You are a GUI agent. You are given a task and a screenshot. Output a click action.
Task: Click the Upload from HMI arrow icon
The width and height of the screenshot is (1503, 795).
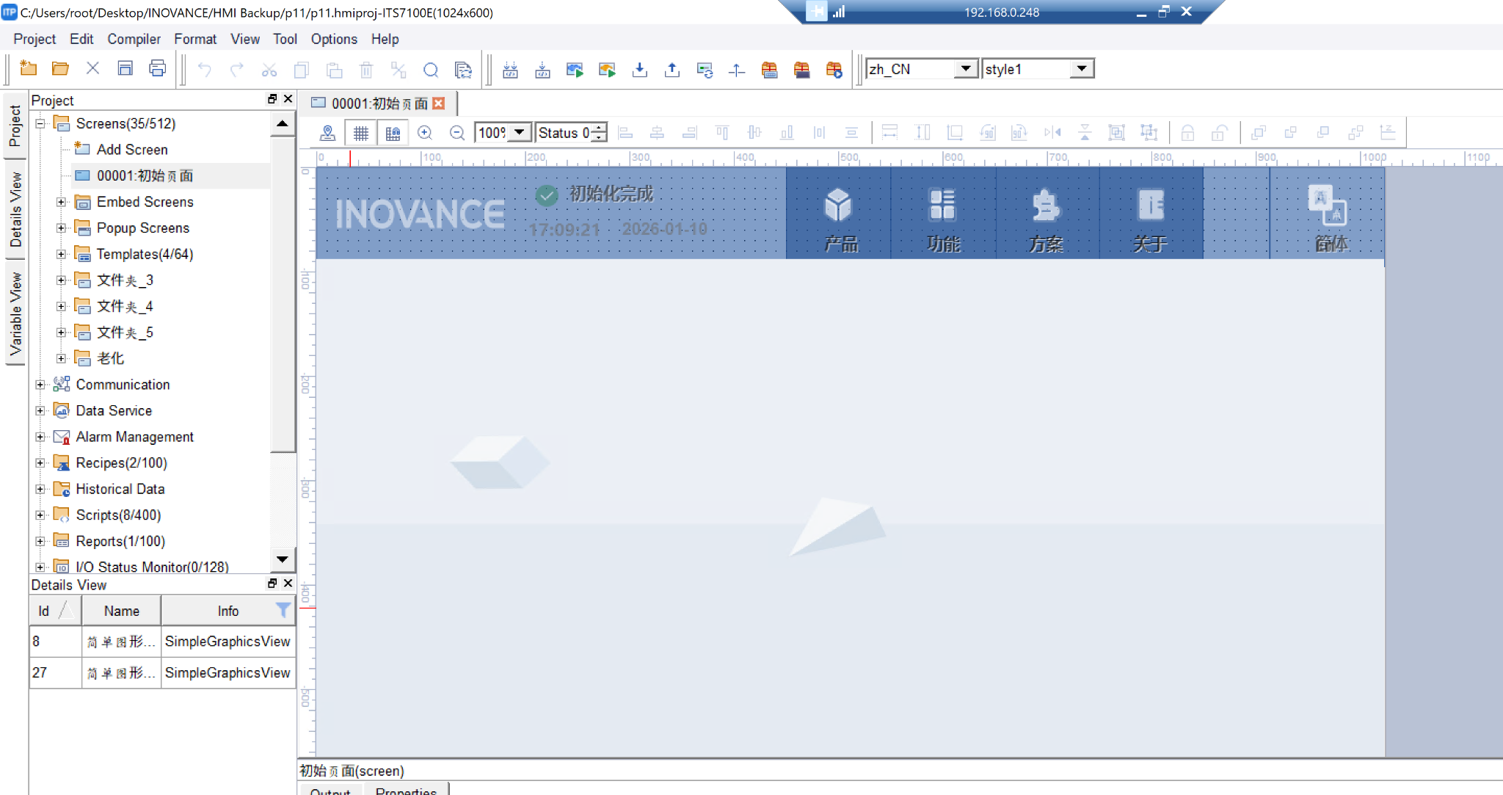click(x=672, y=70)
